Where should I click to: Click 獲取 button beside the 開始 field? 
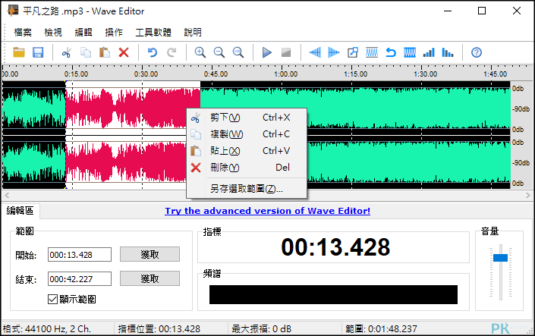click(x=149, y=255)
